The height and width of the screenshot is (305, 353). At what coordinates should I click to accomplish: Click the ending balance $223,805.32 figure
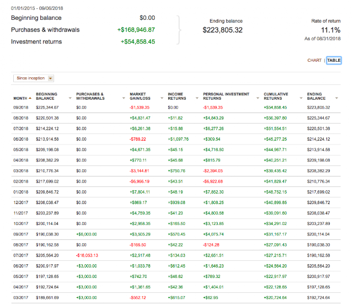tap(223, 30)
